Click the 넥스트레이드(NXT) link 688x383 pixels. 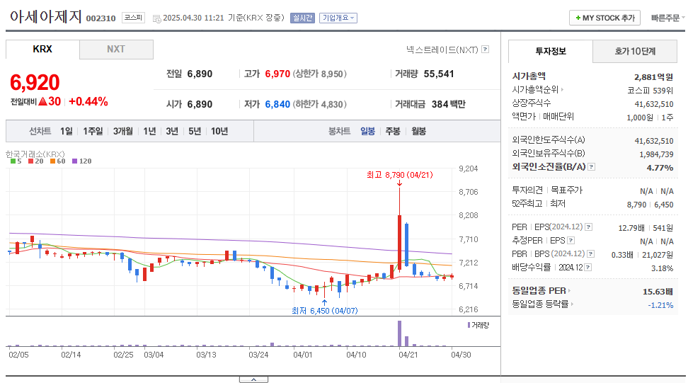tap(442, 50)
